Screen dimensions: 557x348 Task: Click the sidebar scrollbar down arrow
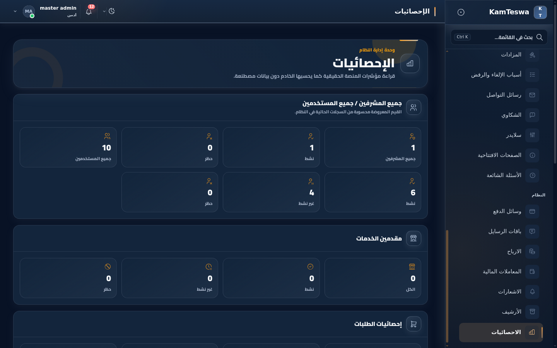click(x=447, y=346)
